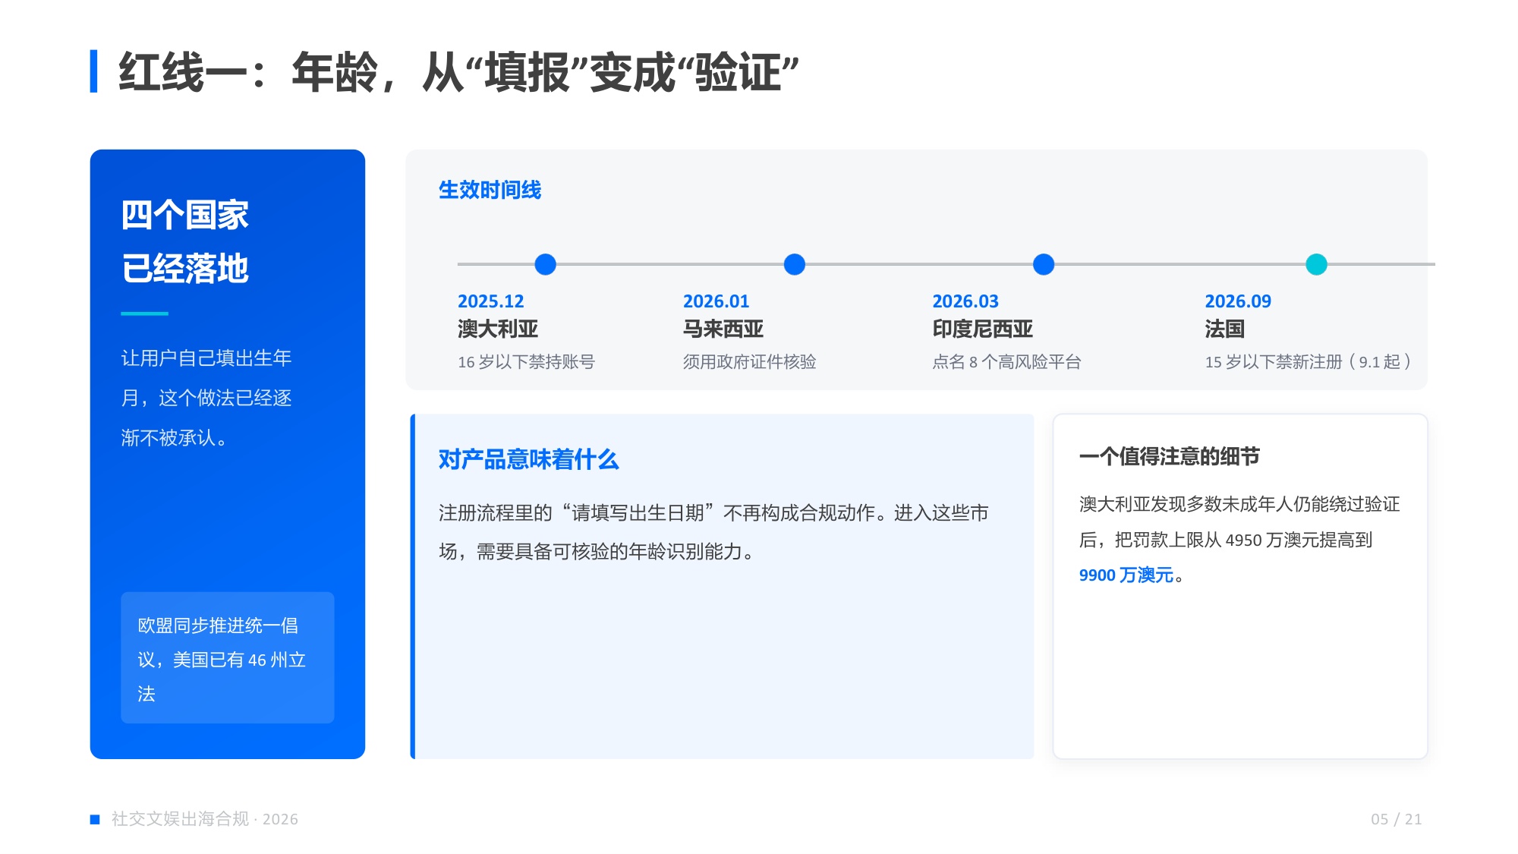
Task: Select the text 15 岁以下禁新注册
Action: point(1274,362)
